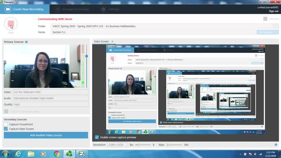Toggle Enable screen capture preview checkbox
This screenshot has width=281, height=158.
[97, 137]
